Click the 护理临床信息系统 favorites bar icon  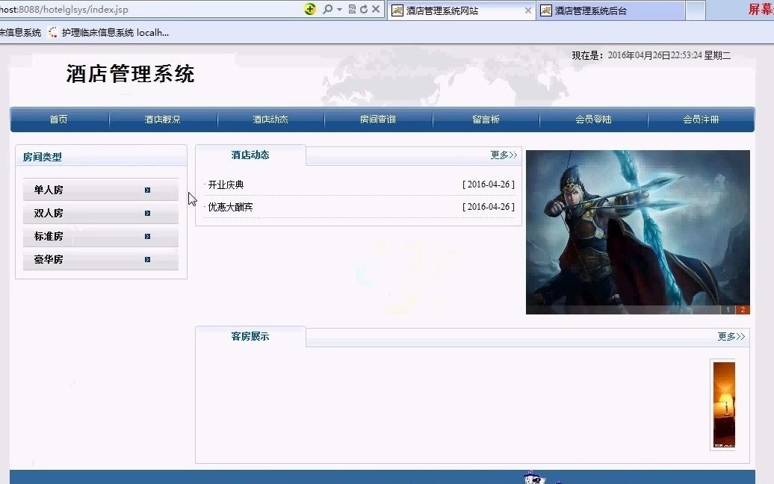tap(52, 32)
